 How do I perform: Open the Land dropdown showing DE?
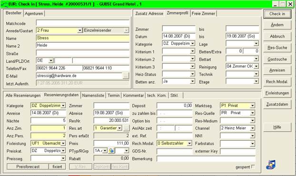pyautogui.click(x=51, y=61)
